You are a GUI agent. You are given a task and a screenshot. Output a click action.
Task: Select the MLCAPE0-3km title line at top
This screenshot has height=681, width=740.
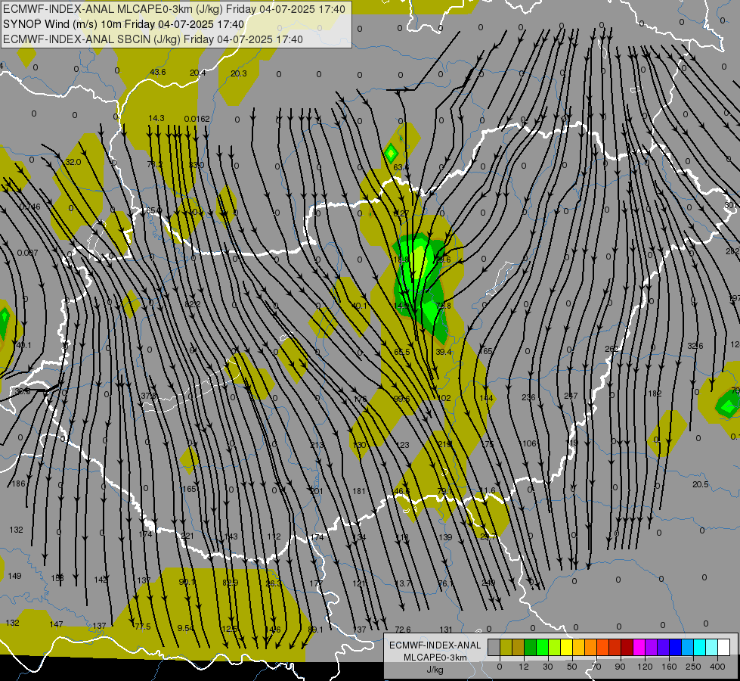pyautogui.click(x=174, y=8)
